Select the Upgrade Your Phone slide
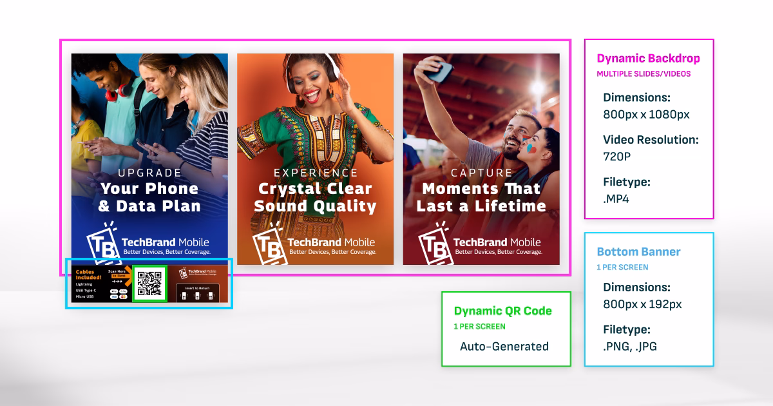The height and width of the screenshot is (406, 773). click(x=149, y=159)
